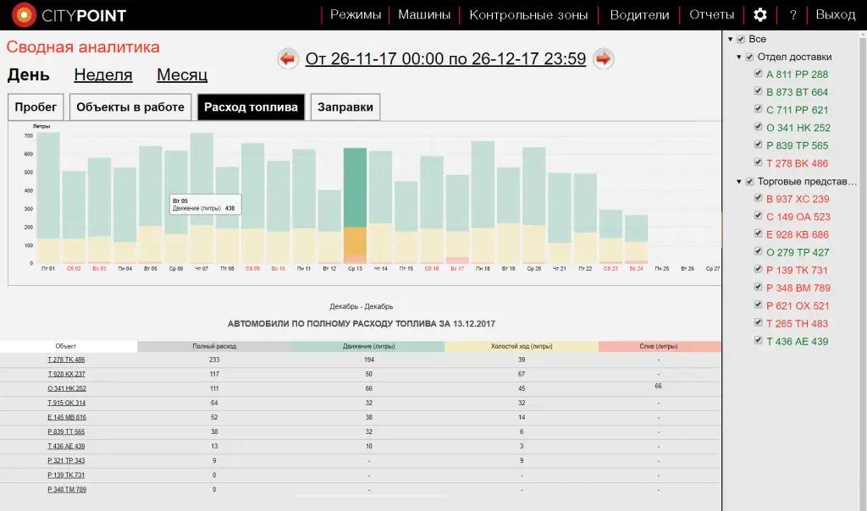867x511 pixels.
Task: Switch to the "Пробег" tab
Action: click(x=36, y=107)
